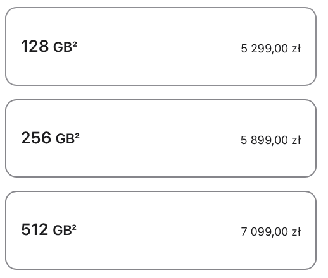Click the "256" capacity number

(x=36, y=138)
